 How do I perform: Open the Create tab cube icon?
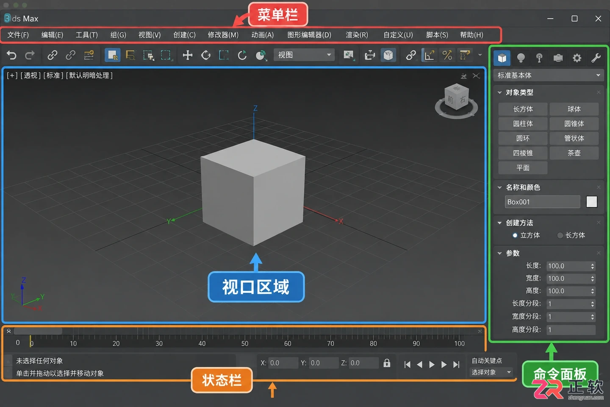pos(502,58)
